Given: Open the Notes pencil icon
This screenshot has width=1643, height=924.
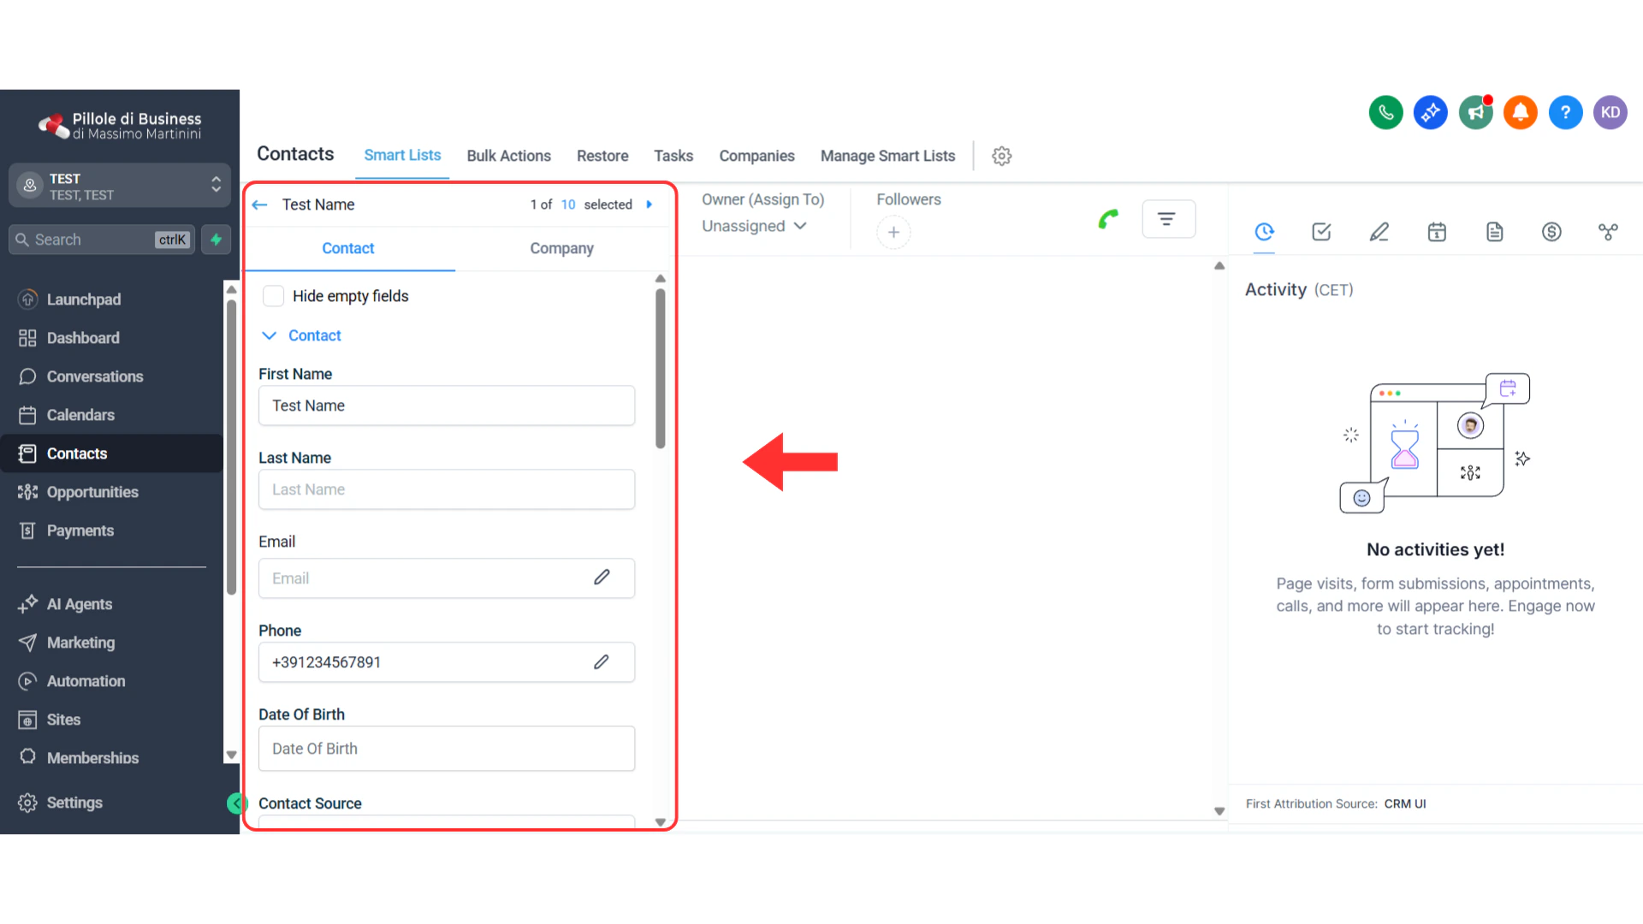Looking at the screenshot, I should point(1379,232).
